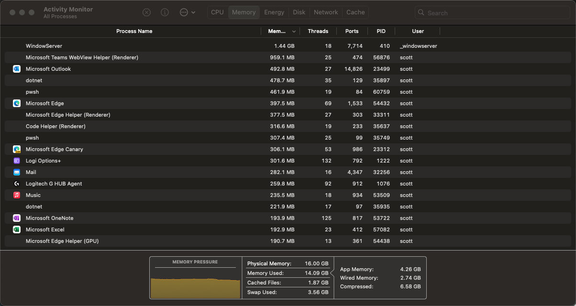Switch to the CPU tab
Image resolution: width=576 pixels, height=306 pixels.
point(217,12)
